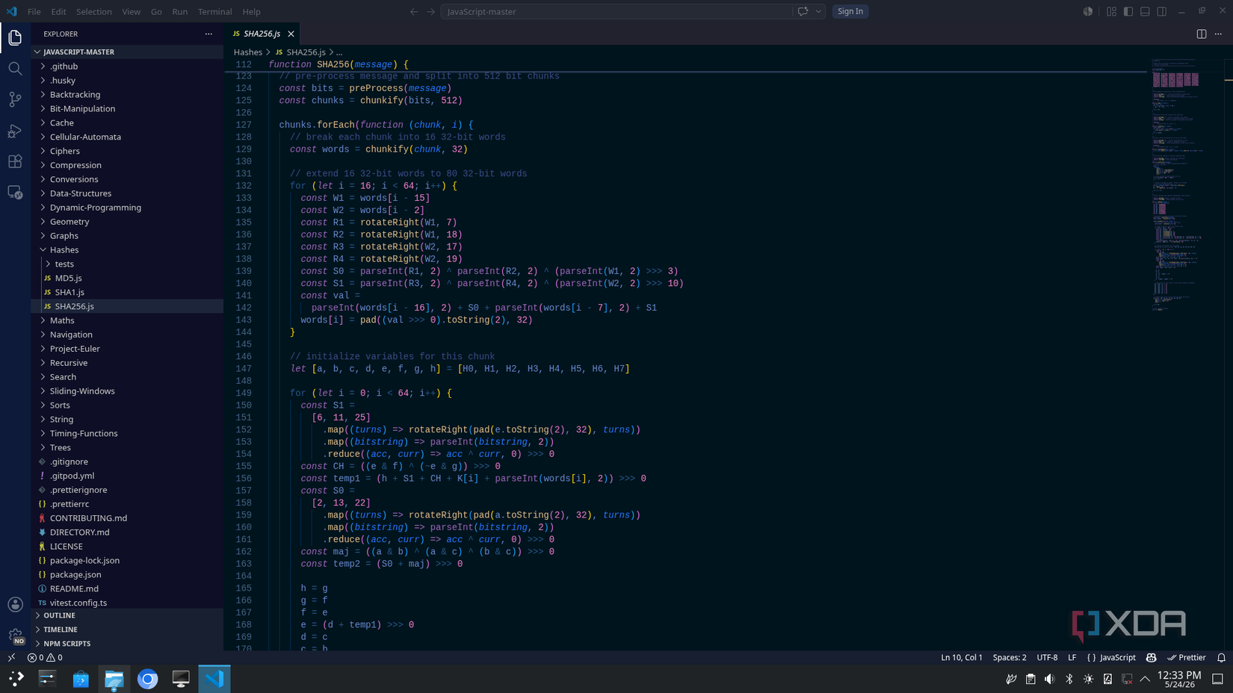Toggle Secondary Side Bar visibility
Viewport: 1233px width, 693px height.
point(1162,11)
